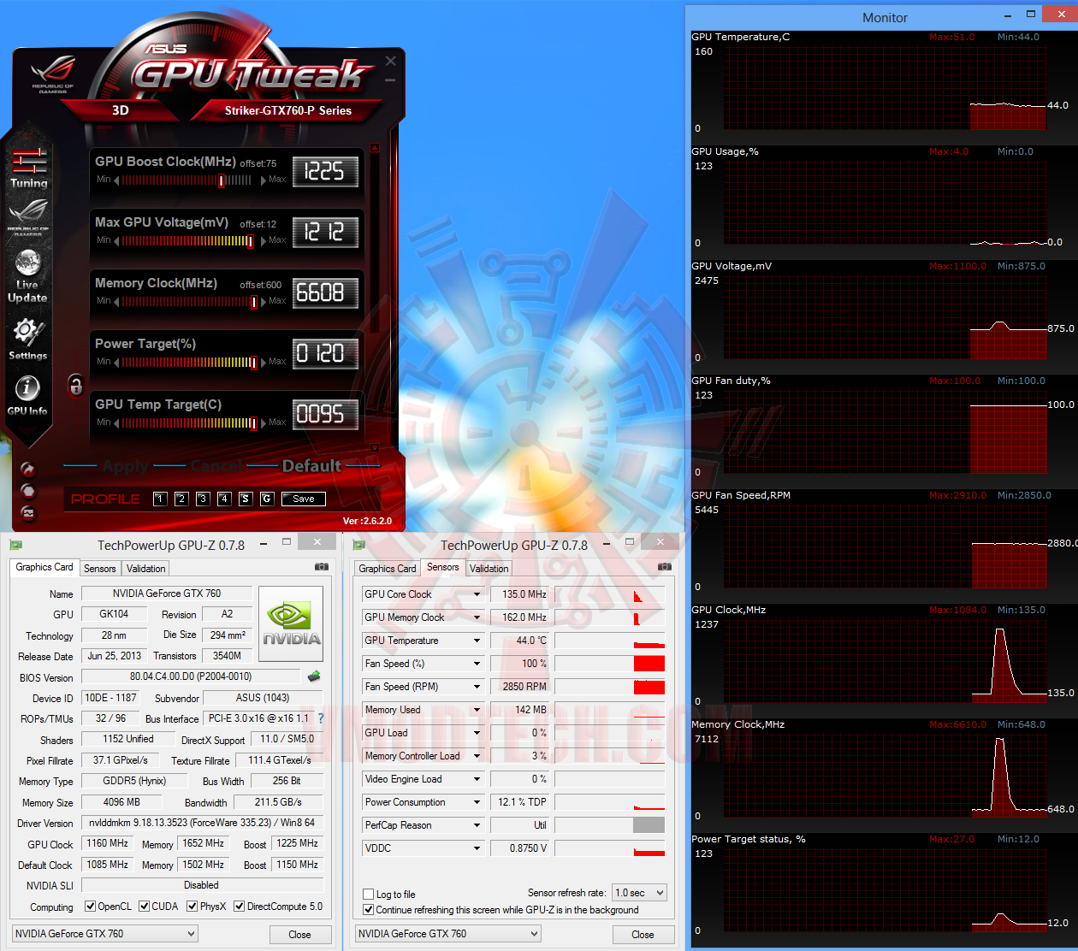Open the ROG logo sidebar icon
Viewport: 1078px width, 951px height.
(28, 219)
